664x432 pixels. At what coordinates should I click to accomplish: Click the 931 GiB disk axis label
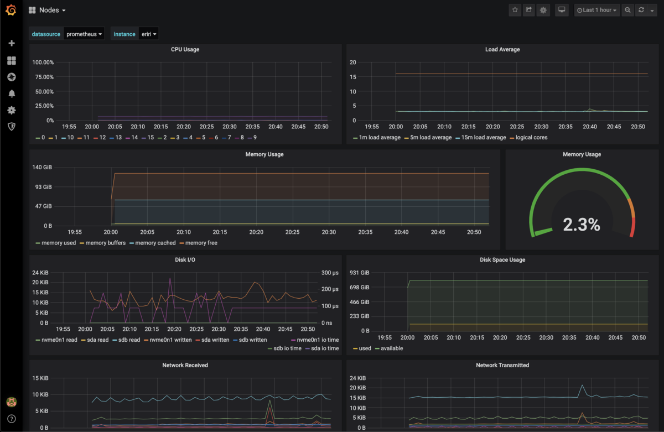pos(359,273)
